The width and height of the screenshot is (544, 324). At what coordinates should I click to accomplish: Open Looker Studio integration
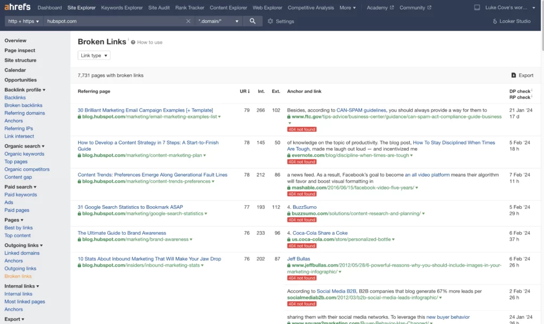click(512, 21)
